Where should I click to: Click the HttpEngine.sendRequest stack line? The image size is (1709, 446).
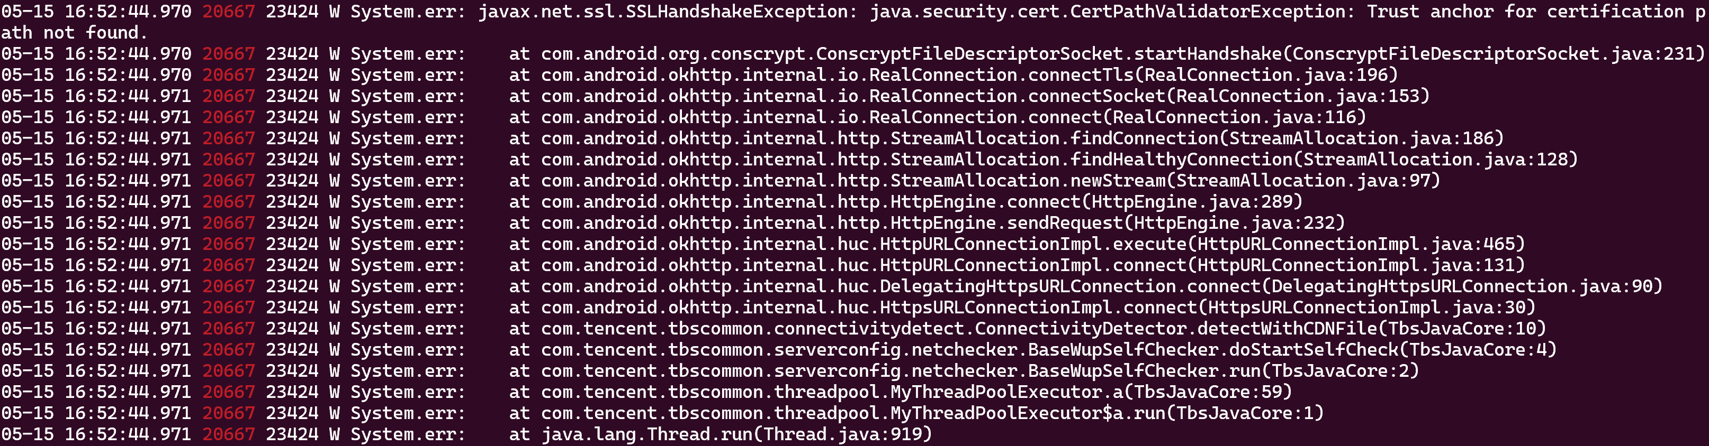click(673, 223)
